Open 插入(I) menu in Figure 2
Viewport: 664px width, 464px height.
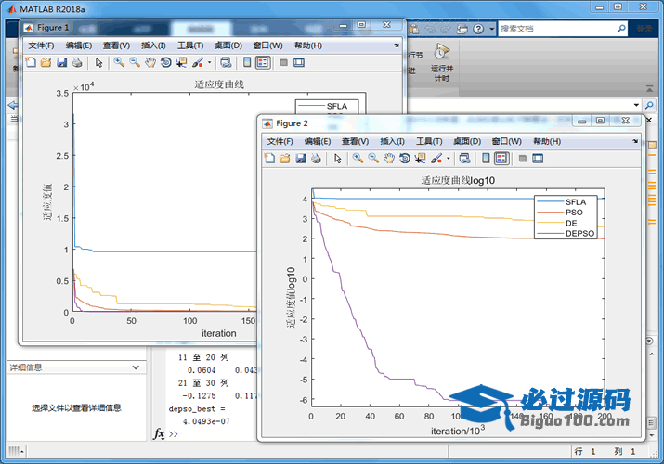[x=392, y=141]
